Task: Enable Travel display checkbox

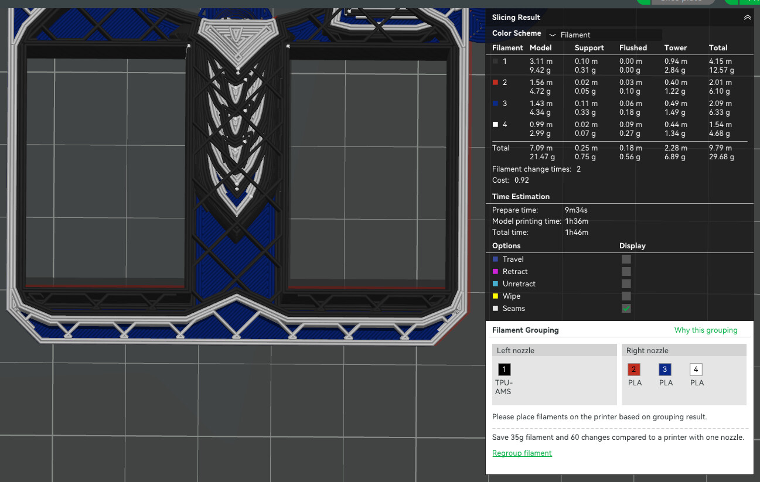Action: tap(626, 259)
